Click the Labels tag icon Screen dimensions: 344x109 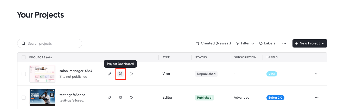click(x=261, y=43)
